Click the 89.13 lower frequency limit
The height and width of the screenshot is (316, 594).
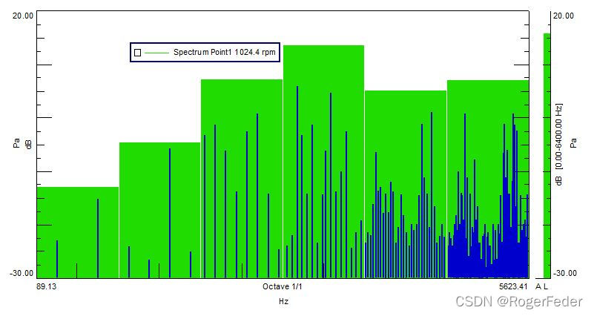tap(46, 286)
